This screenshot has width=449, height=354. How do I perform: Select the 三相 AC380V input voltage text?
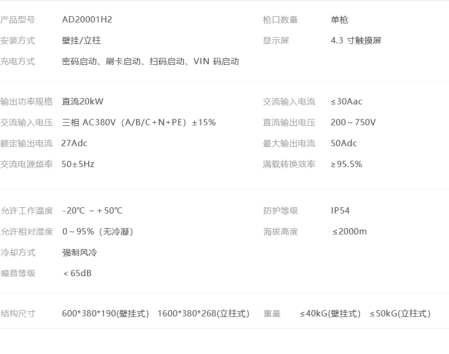(138, 122)
